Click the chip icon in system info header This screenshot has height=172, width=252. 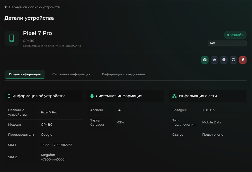(x=92, y=96)
